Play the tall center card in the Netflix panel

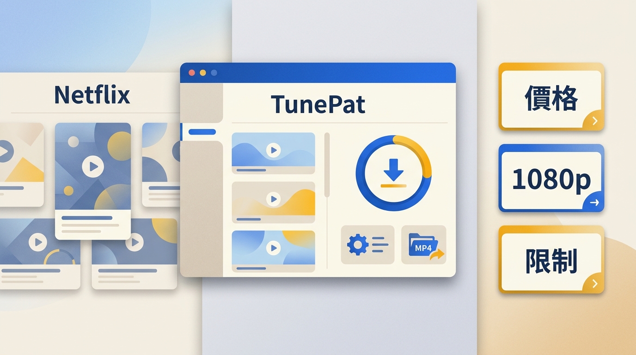(x=93, y=167)
